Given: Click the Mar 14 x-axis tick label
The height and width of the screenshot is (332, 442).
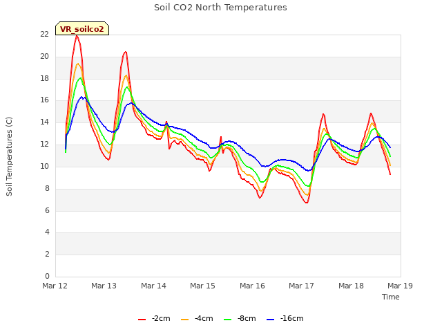Looking at the screenshot, I should pos(153,286).
